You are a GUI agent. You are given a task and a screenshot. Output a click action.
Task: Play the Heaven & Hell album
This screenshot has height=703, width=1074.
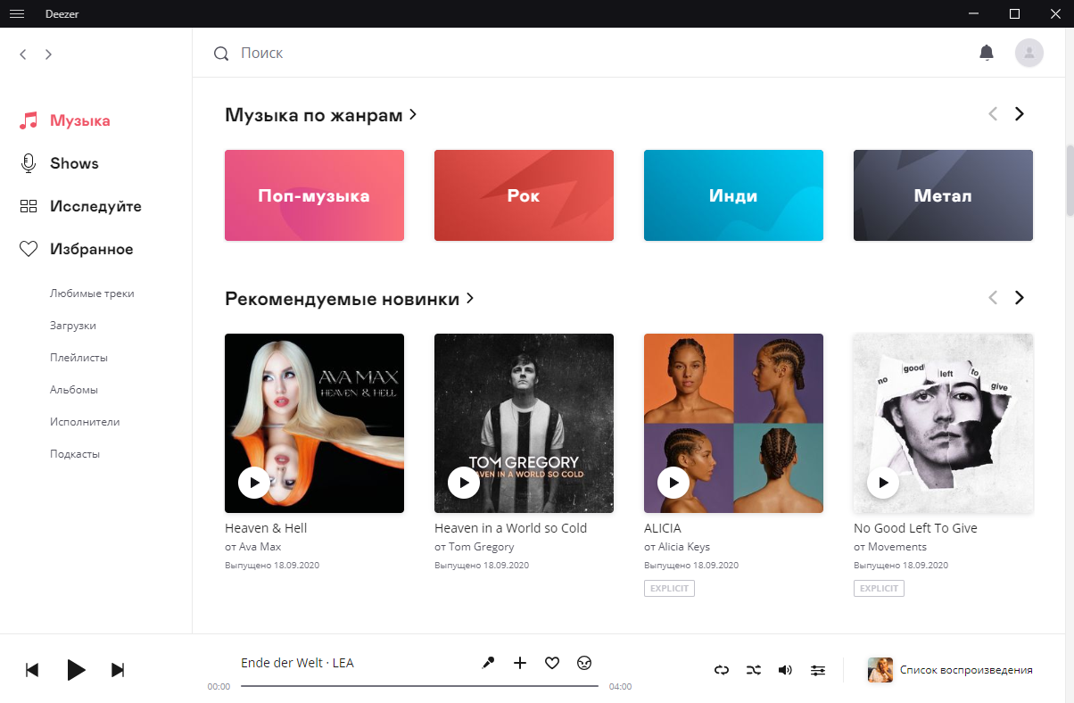click(x=254, y=483)
